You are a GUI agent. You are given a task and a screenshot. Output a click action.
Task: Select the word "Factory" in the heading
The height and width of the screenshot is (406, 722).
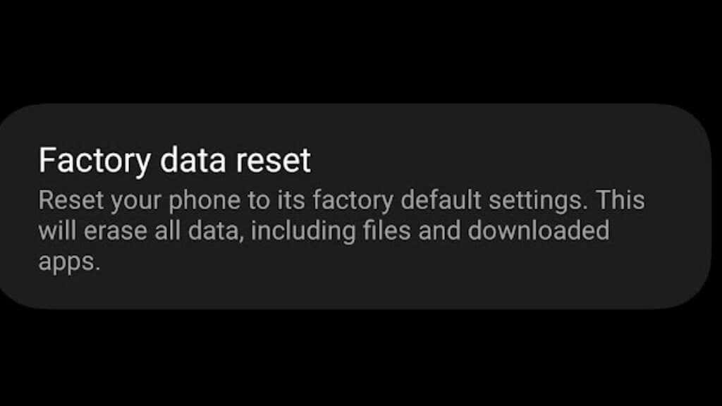coord(95,162)
